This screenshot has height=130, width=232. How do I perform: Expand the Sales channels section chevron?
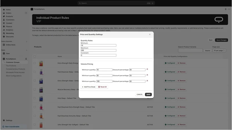point(26,42)
